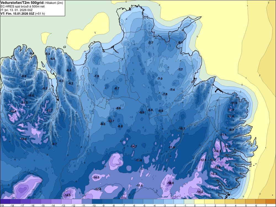Select the -10.7 temperature reading
Viewport: 276px width, 207px height.
(111, 121)
